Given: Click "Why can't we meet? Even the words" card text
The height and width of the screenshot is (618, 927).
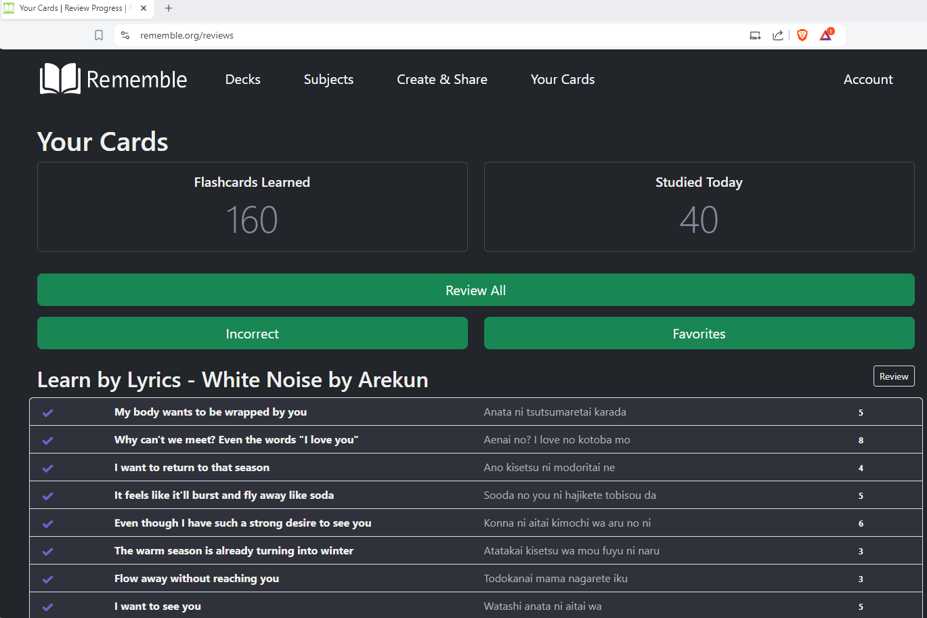Looking at the screenshot, I should tap(236, 439).
